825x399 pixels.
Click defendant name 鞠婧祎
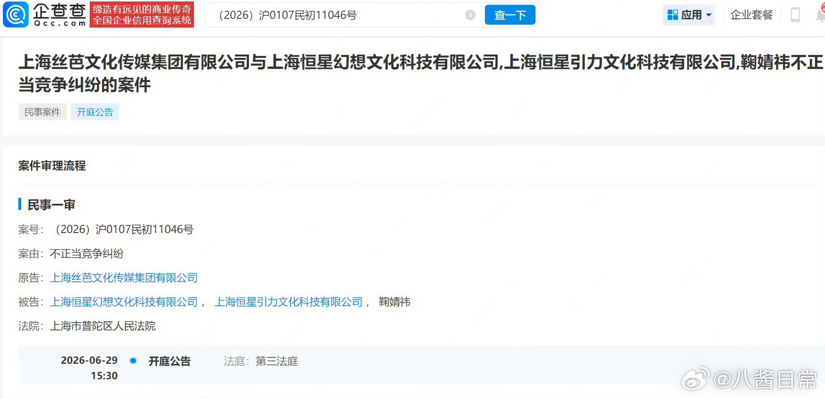(395, 302)
